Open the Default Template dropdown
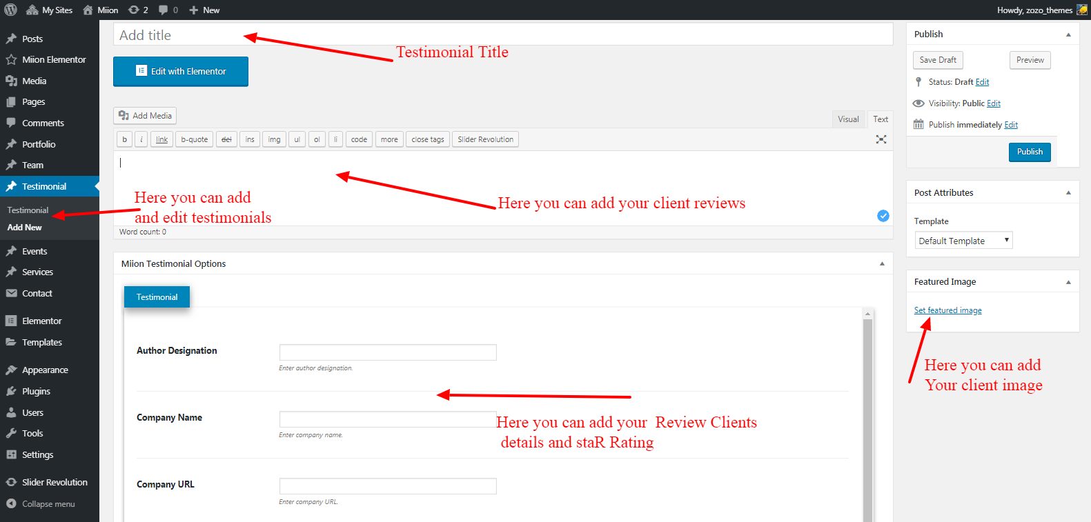Viewport: 1091px width, 522px height. (963, 241)
